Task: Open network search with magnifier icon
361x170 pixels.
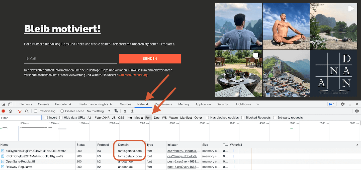Action: (x=27, y=111)
